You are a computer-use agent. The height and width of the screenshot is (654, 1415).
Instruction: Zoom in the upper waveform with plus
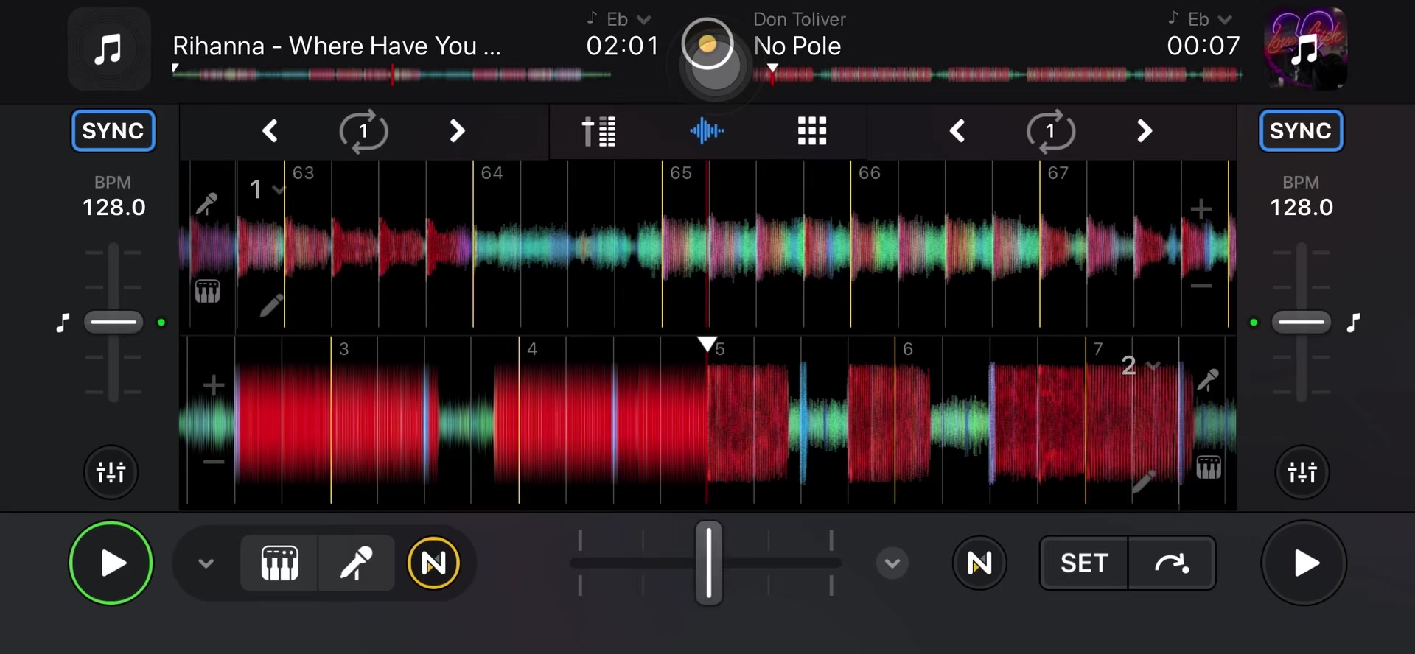(1201, 209)
